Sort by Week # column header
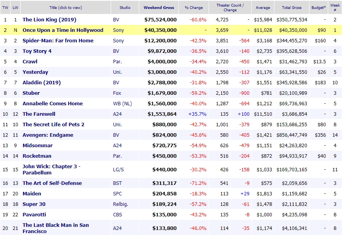Screen dimensions: 343x235 point(335,8)
